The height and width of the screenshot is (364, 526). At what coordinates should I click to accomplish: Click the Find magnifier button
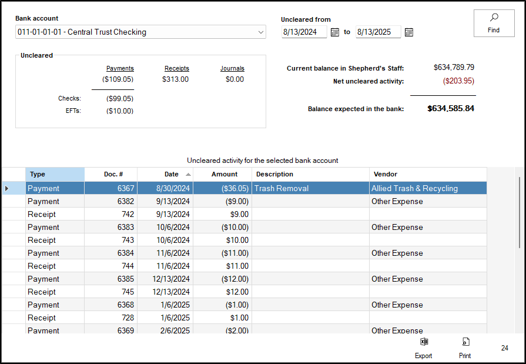494,23
